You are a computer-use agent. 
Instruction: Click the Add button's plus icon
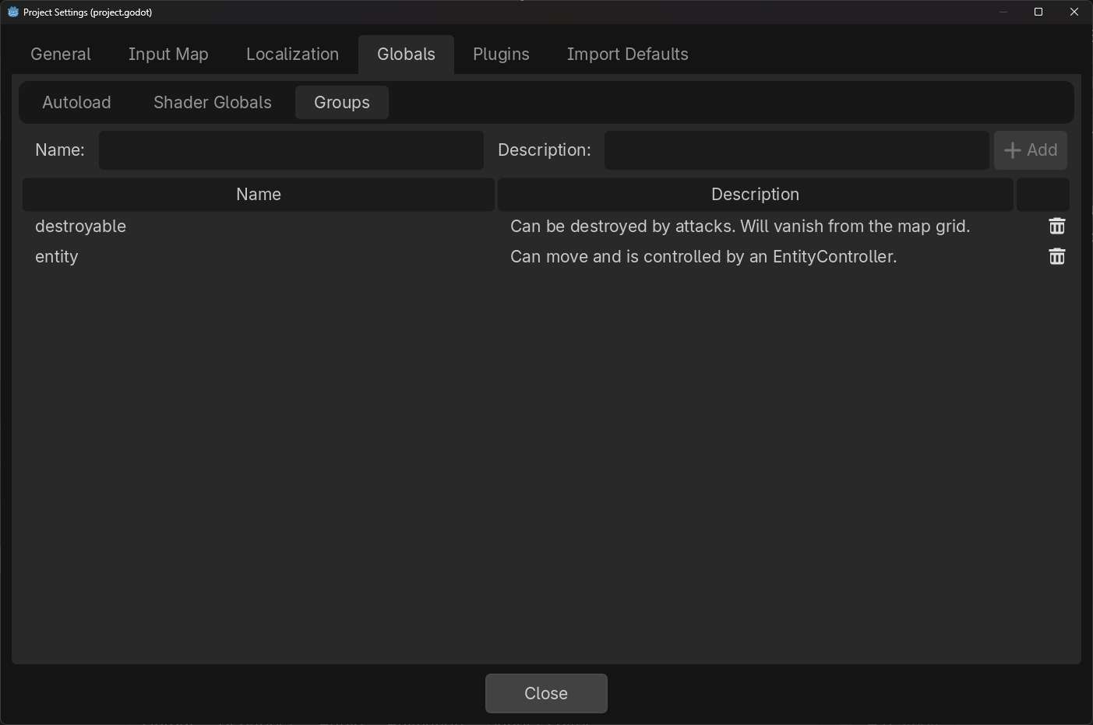coord(1012,150)
